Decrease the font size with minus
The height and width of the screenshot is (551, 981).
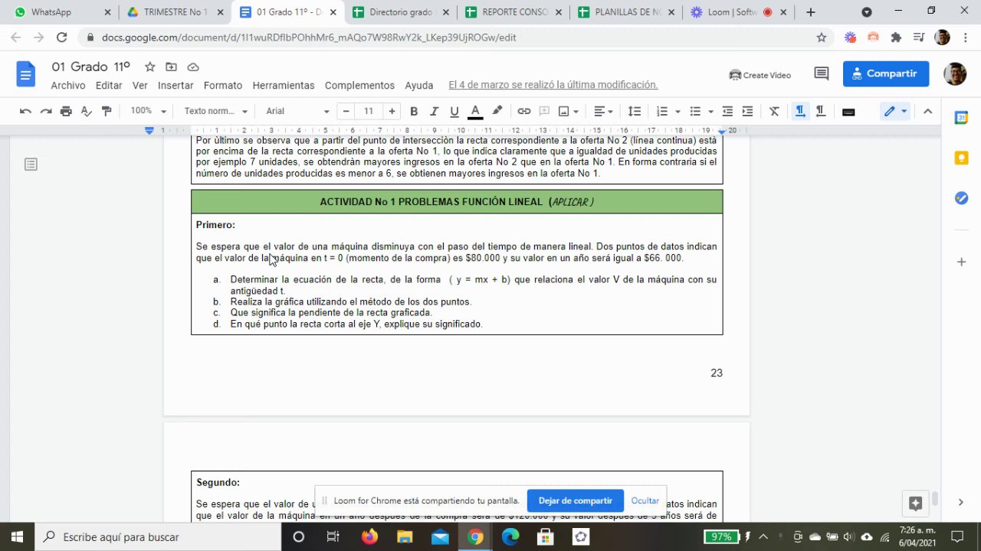click(346, 112)
